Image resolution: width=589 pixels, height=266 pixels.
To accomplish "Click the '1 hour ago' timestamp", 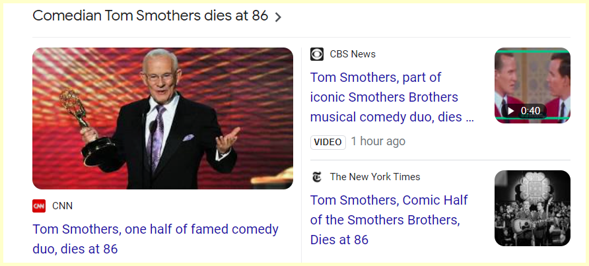I will tap(378, 141).
